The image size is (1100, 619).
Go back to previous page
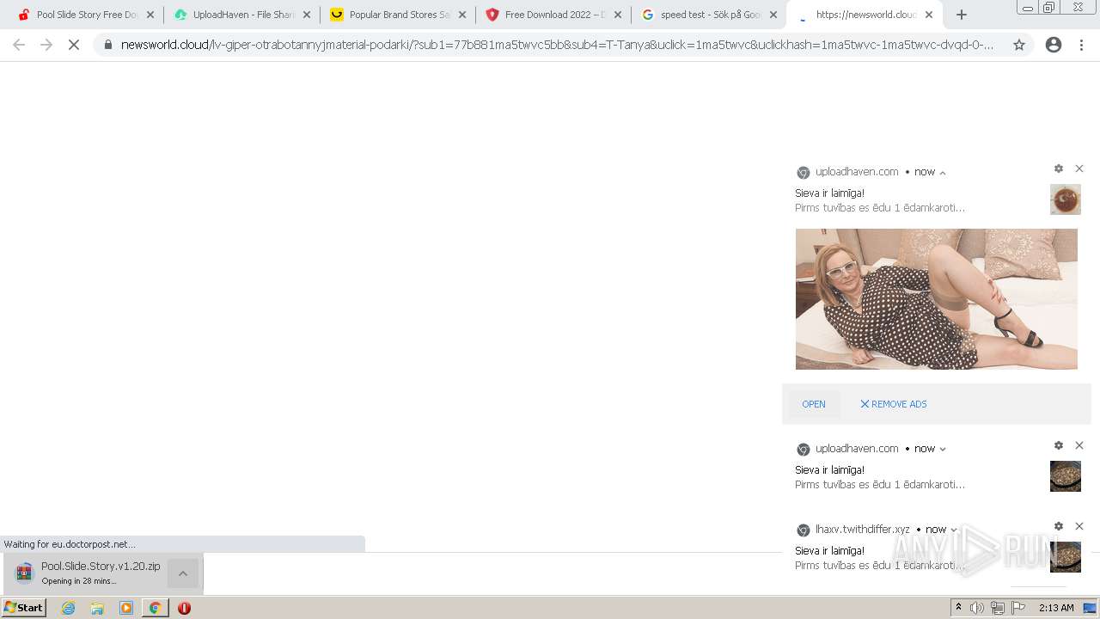tap(19, 45)
